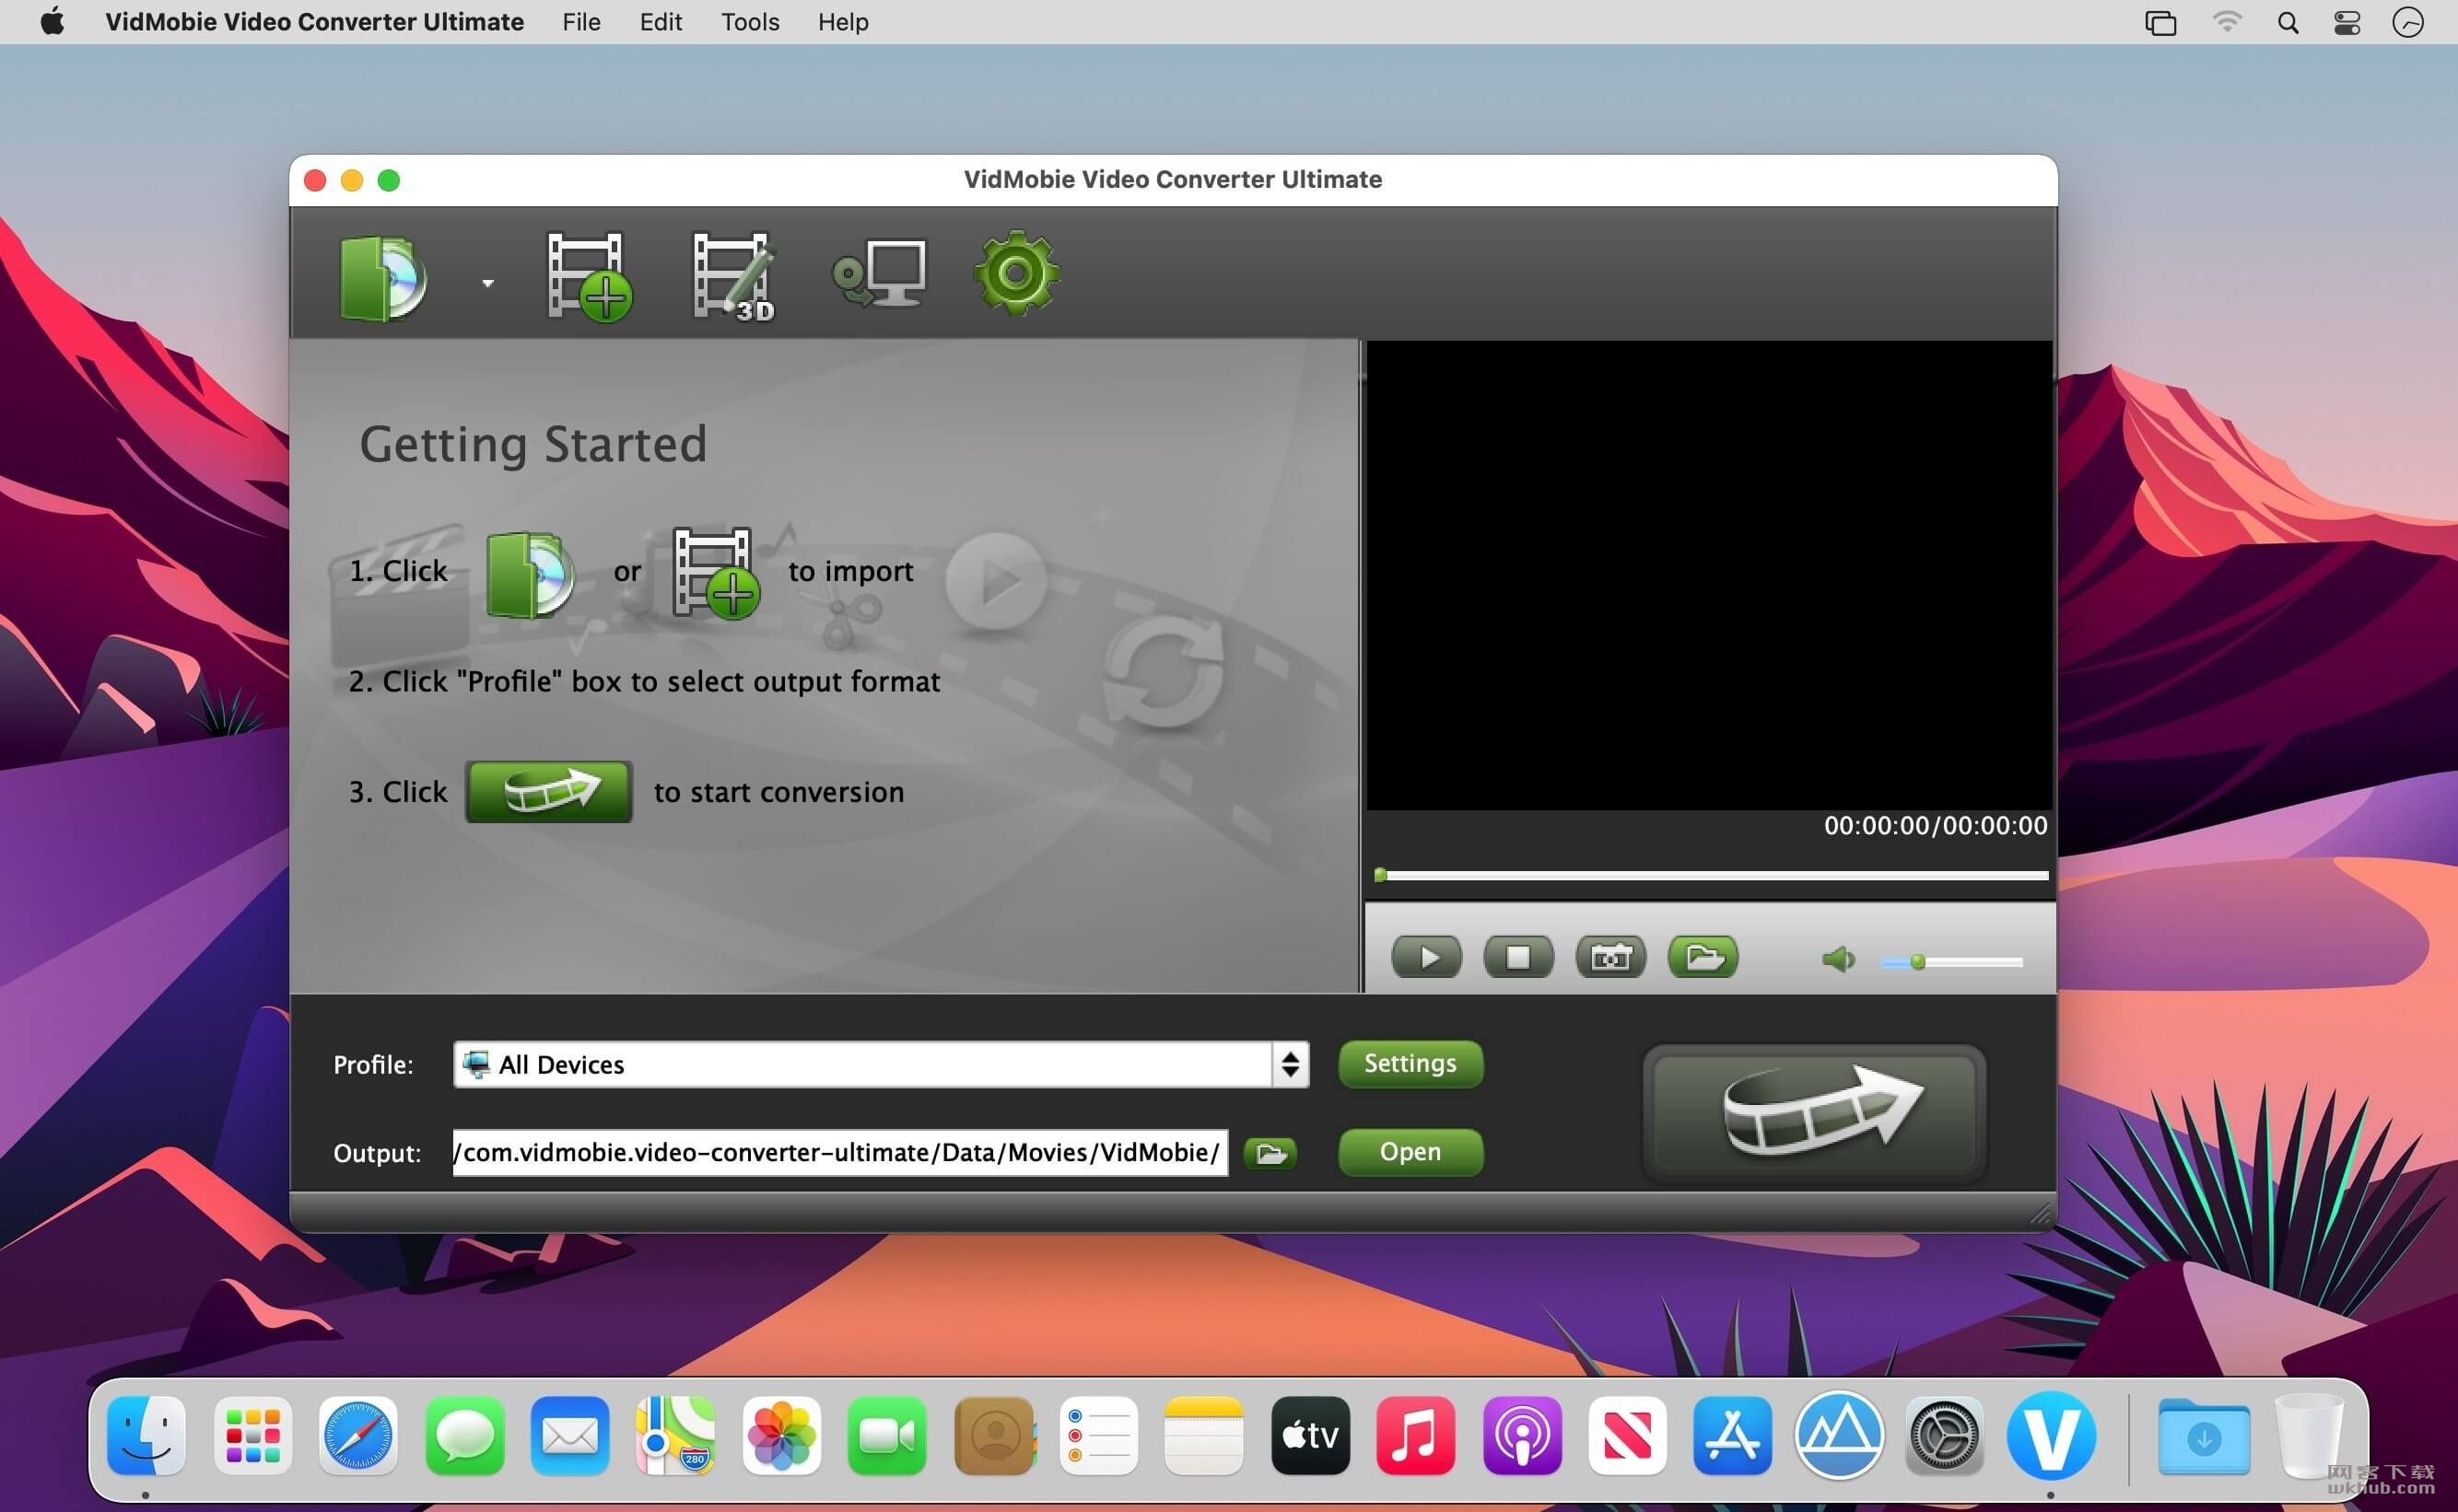Screen dimensions: 2458x1512
Task: Click the black video preview area
Action: [x=1710, y=575]
